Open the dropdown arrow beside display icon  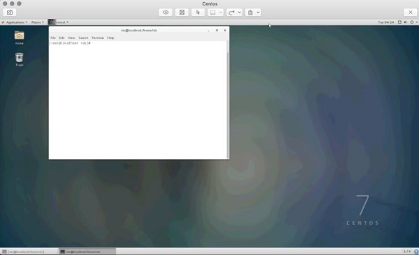221,13
